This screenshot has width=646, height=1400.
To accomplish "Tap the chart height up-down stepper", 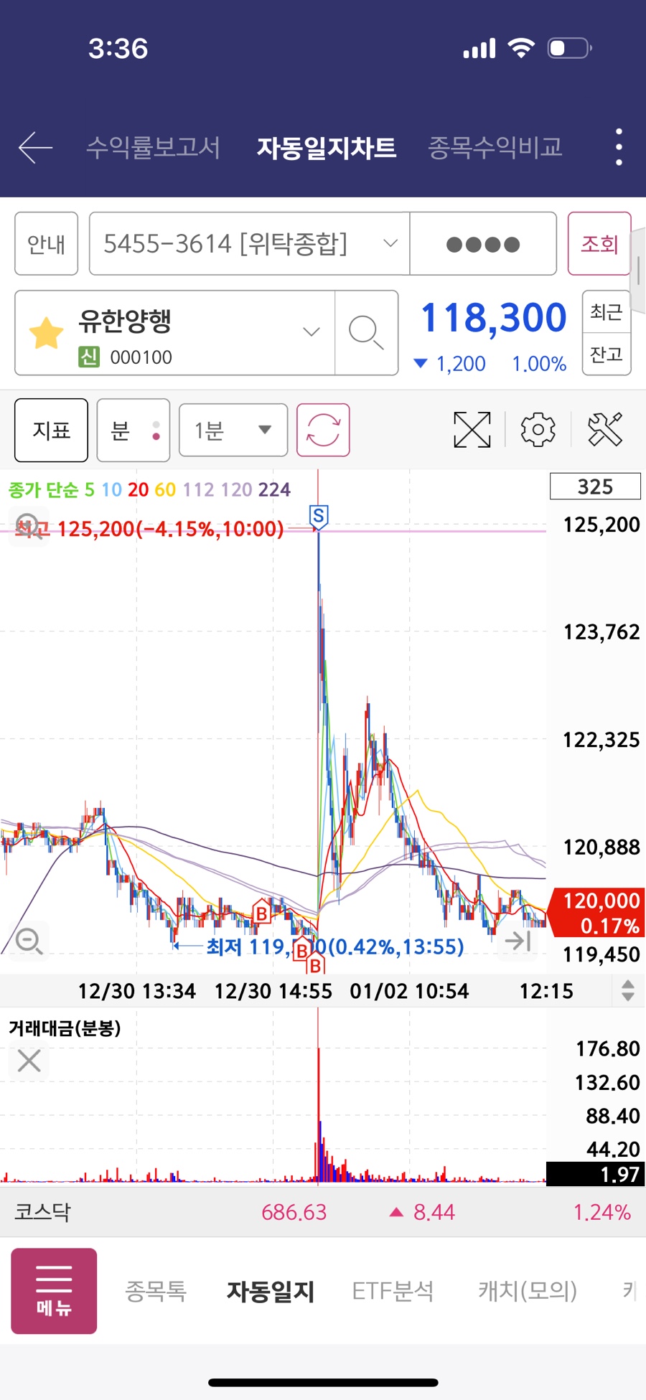I will coord(627,990).
